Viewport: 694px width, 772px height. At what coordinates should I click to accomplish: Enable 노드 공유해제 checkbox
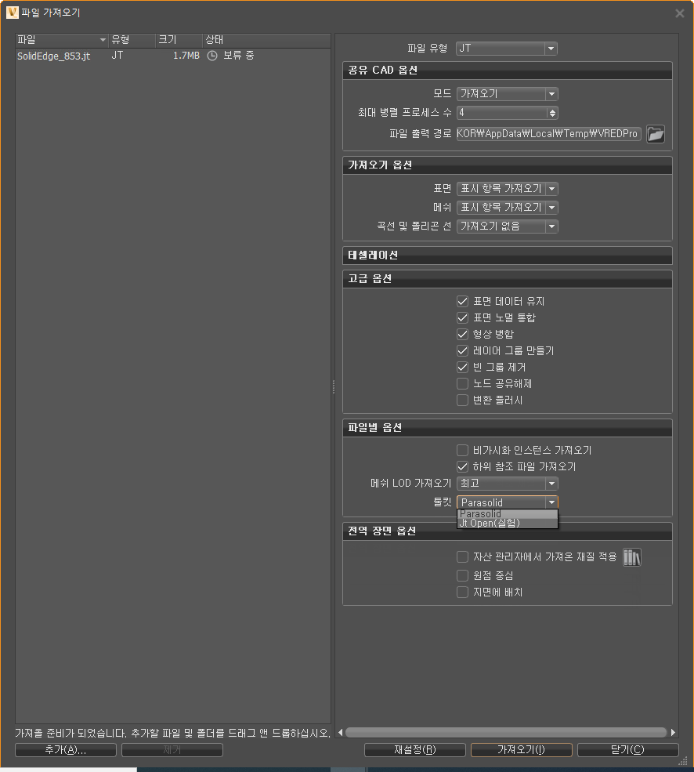pos(462,383)
